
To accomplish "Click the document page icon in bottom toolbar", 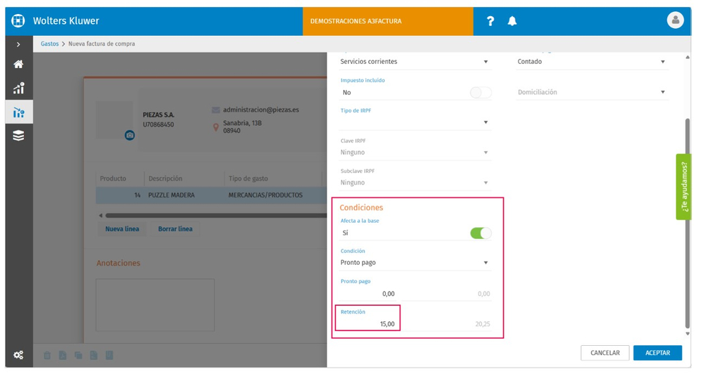I will click(94, 356).
